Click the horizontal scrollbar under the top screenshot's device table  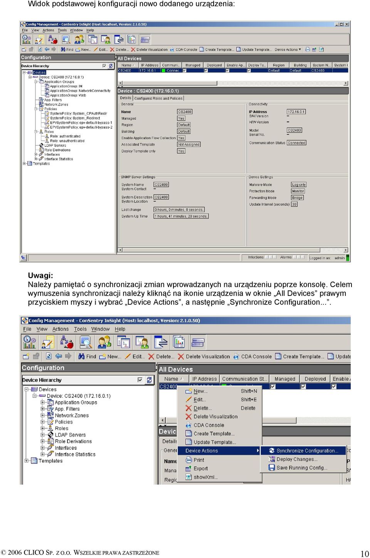[233, 83]
